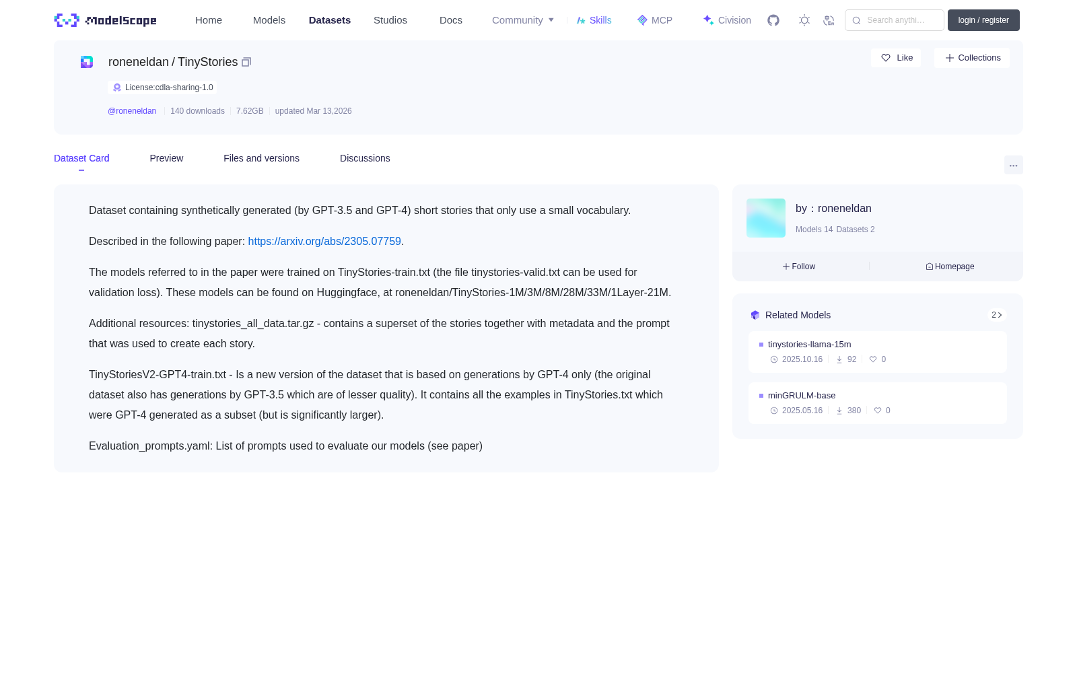
Task: Open the Models menu item
Action: (269, 20)
